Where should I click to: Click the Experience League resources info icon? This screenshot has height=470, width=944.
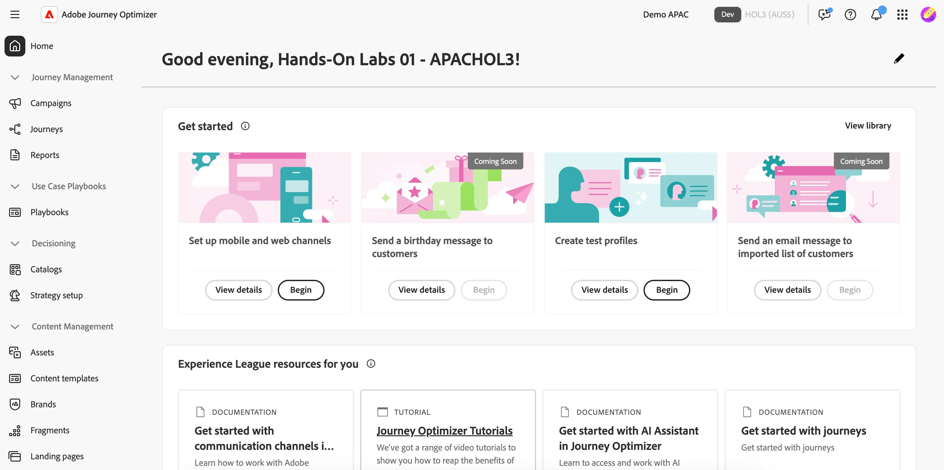click(371, 364)
